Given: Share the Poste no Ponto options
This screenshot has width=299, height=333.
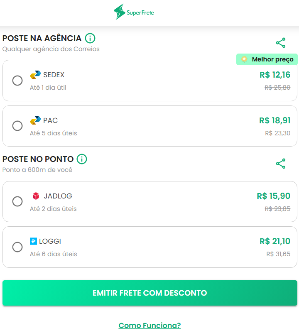Looking at the screenshot, I should pyautogui.click(x=281, y=164).
